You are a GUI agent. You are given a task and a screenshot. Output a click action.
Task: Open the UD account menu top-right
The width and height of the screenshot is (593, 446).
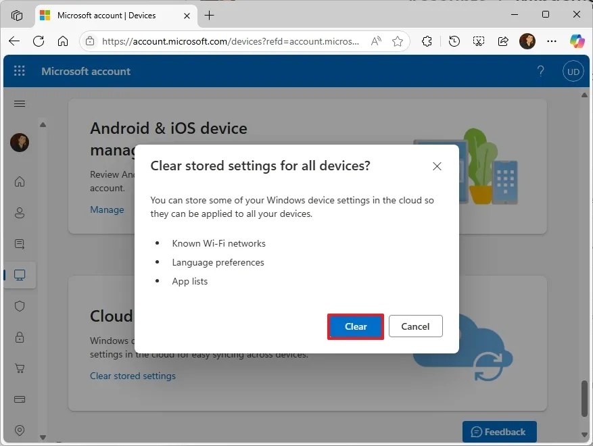573,71
